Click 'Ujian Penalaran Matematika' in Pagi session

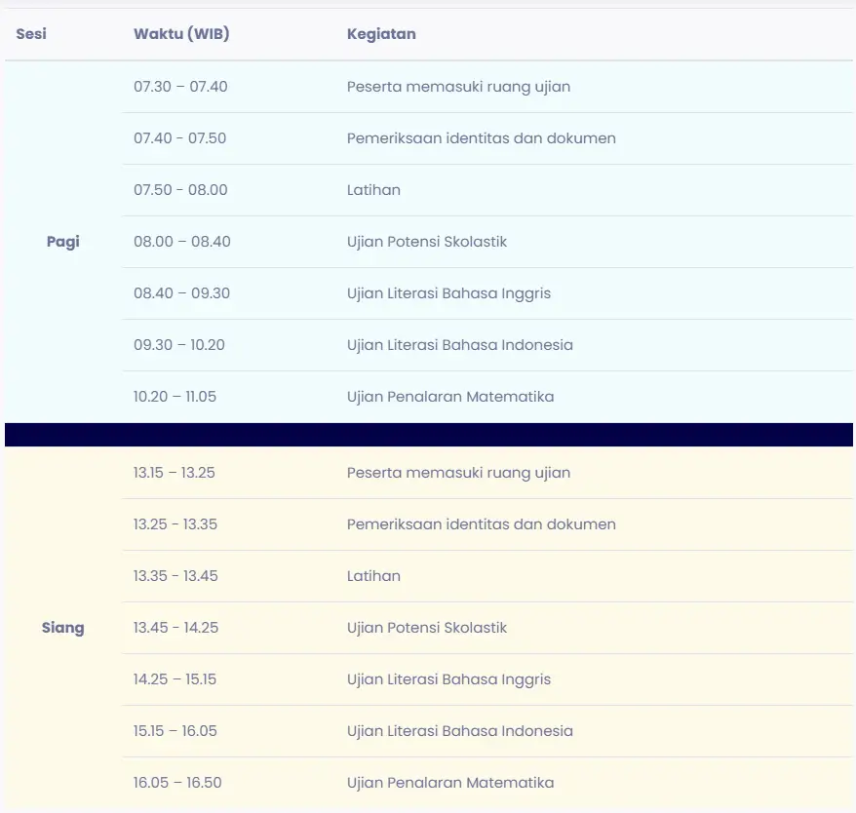tap(448, 396)
